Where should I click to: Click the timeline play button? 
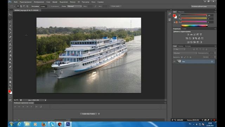click(23, 107)
